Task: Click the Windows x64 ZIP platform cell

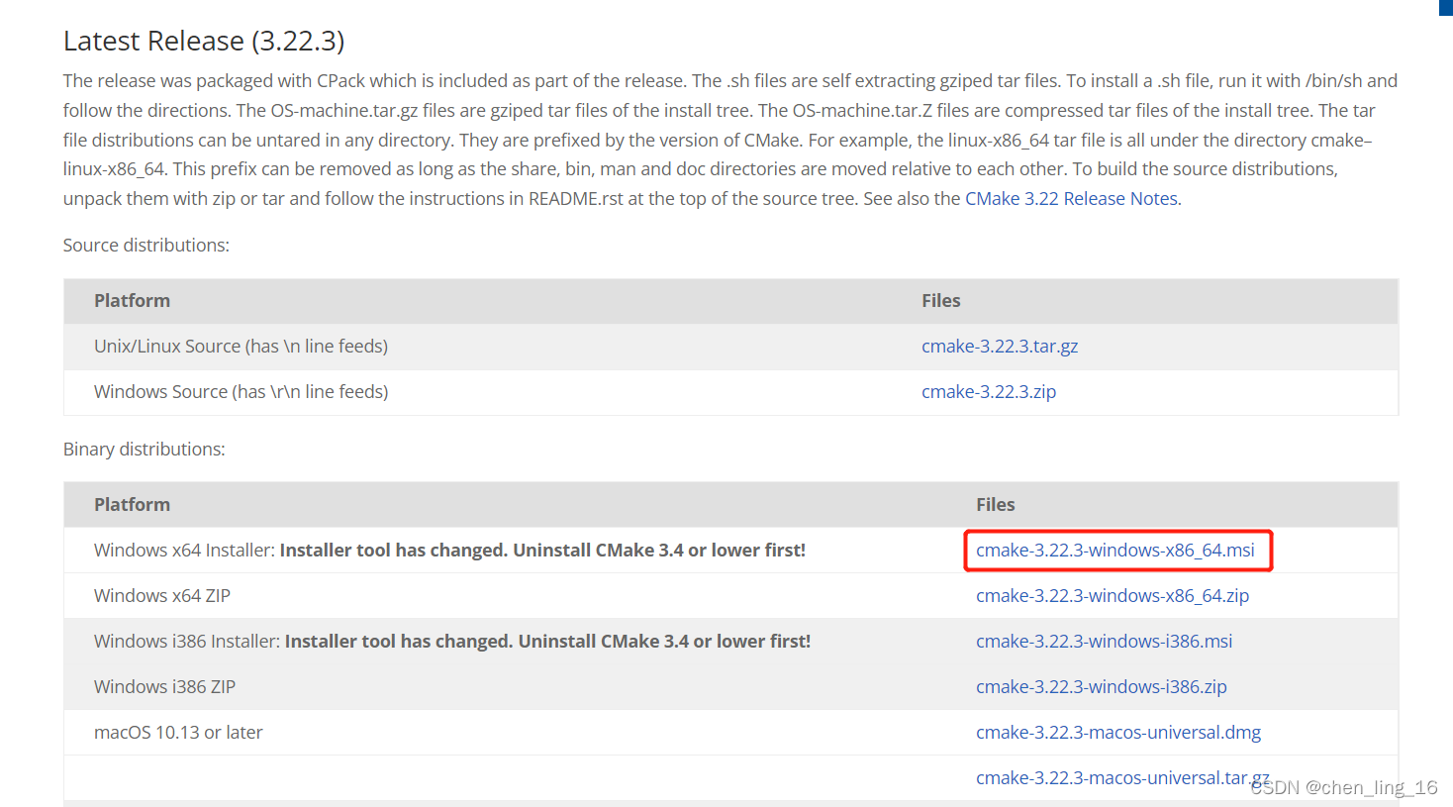Action: [x=162, y=596]
